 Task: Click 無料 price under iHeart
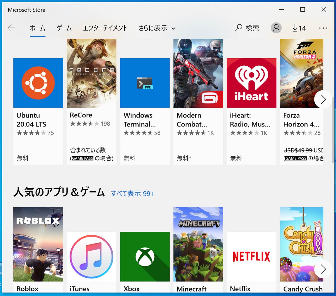click(x=236, y=158)
